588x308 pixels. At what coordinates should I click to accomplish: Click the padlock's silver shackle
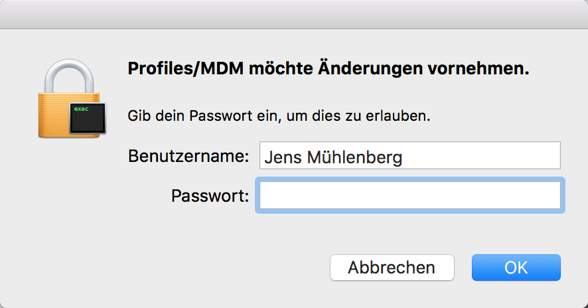point(66,74)
